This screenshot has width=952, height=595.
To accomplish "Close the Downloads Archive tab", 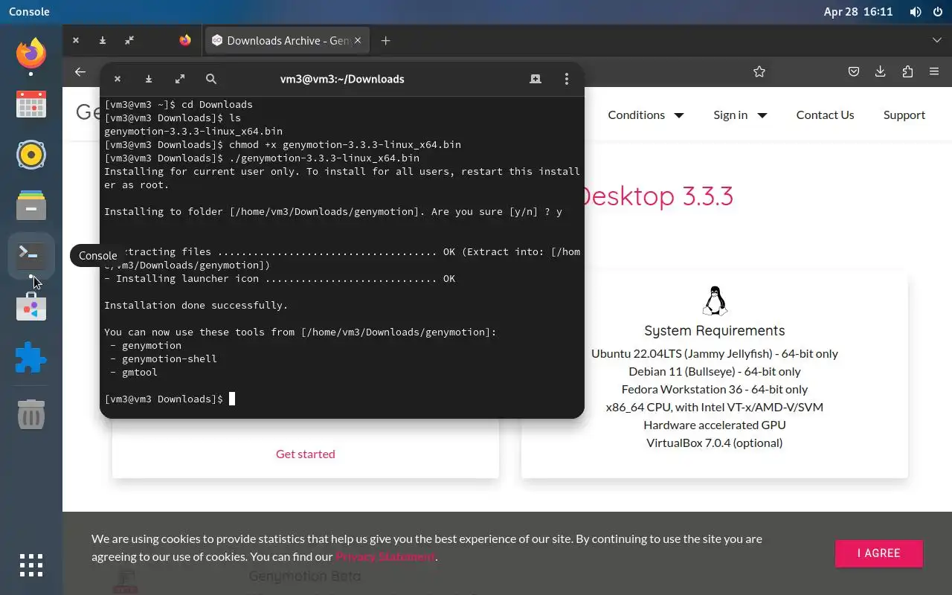I will click(358, 41).
